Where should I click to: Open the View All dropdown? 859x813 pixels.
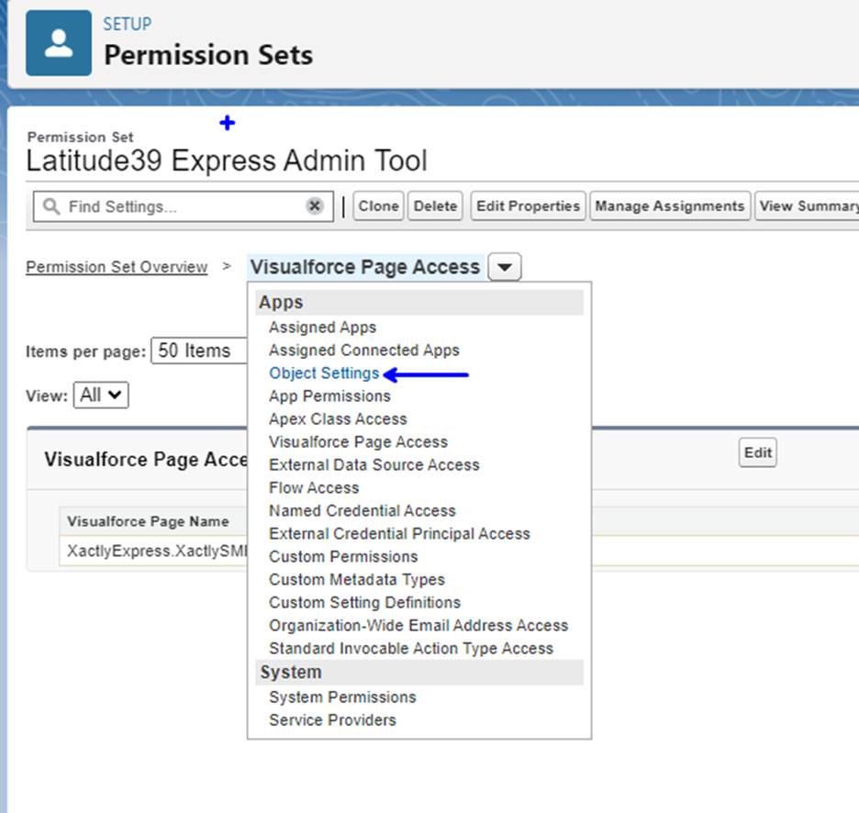pyautogui.click(x=101, y=395)
